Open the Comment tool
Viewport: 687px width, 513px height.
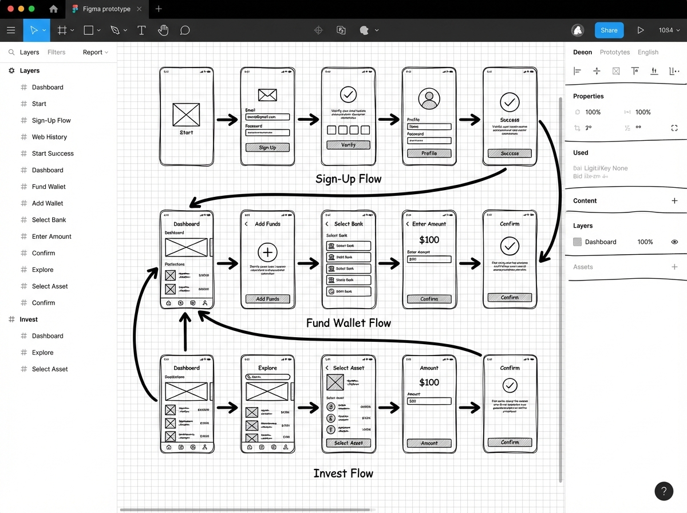[185, 30]
